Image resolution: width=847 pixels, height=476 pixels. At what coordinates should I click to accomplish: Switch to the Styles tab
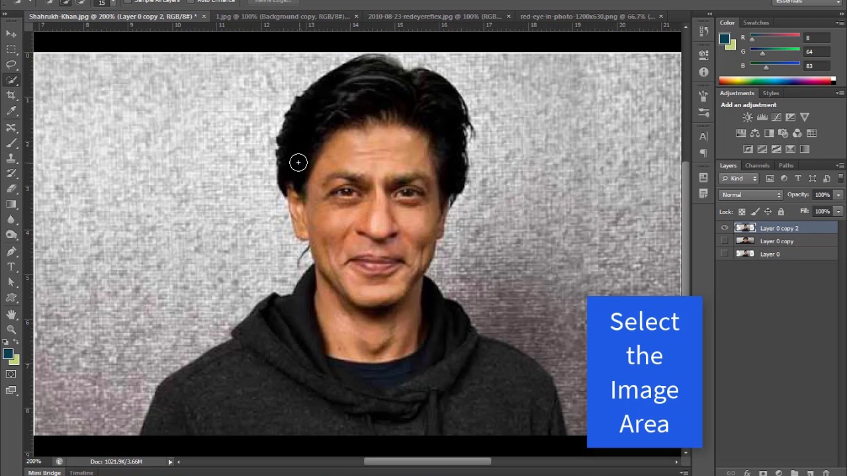[x=770, y=93]
